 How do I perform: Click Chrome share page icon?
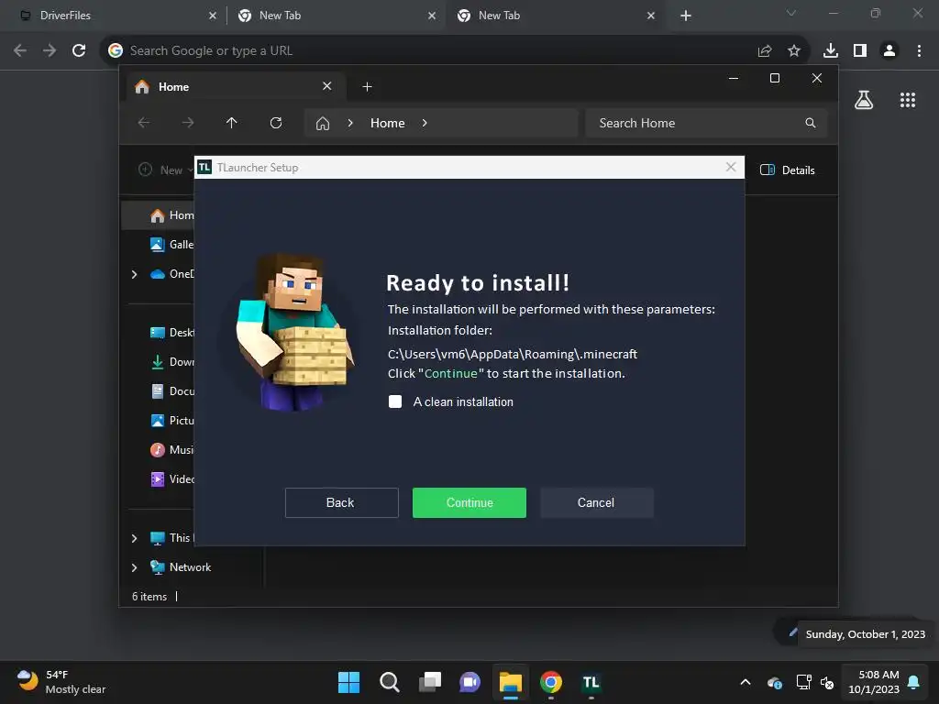click(764, 51)
